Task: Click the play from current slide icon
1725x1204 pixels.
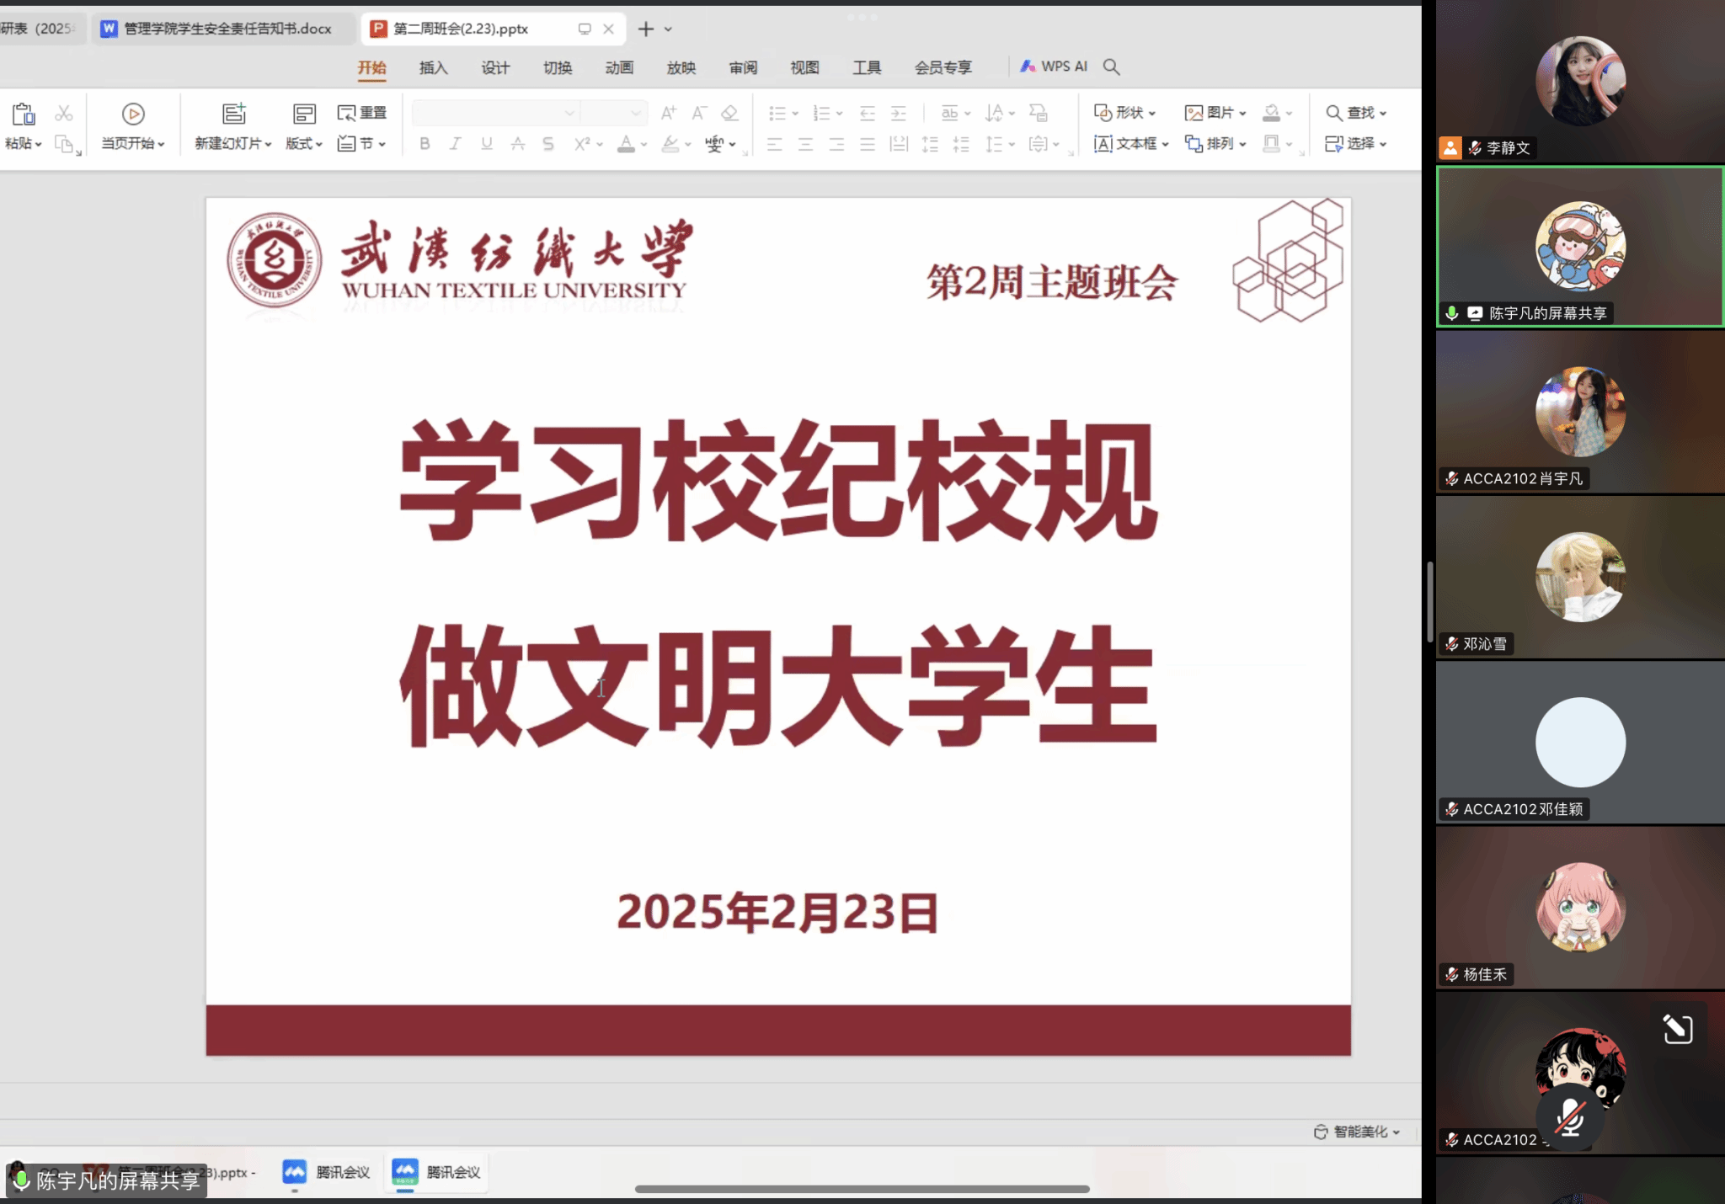Action: 133,114
